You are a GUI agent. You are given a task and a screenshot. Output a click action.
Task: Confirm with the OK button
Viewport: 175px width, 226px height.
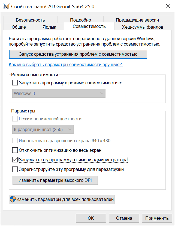coord(91,218)
